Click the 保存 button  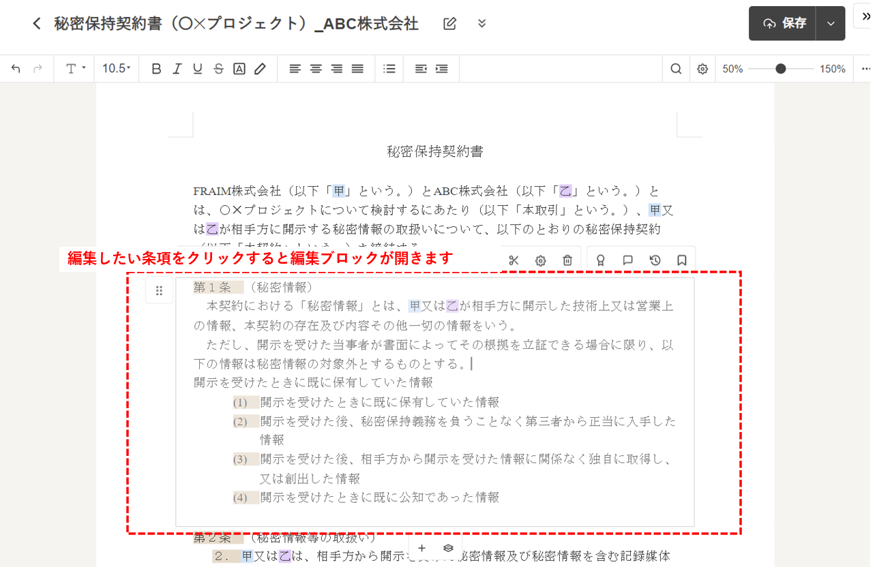784,24
